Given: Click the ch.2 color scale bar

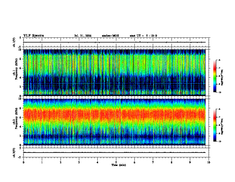Looking at the screenshot, I should click(215, 125).
